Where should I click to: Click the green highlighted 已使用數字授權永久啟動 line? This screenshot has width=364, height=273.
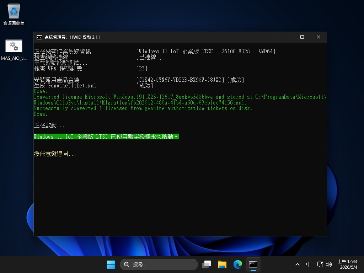[106, 137]
